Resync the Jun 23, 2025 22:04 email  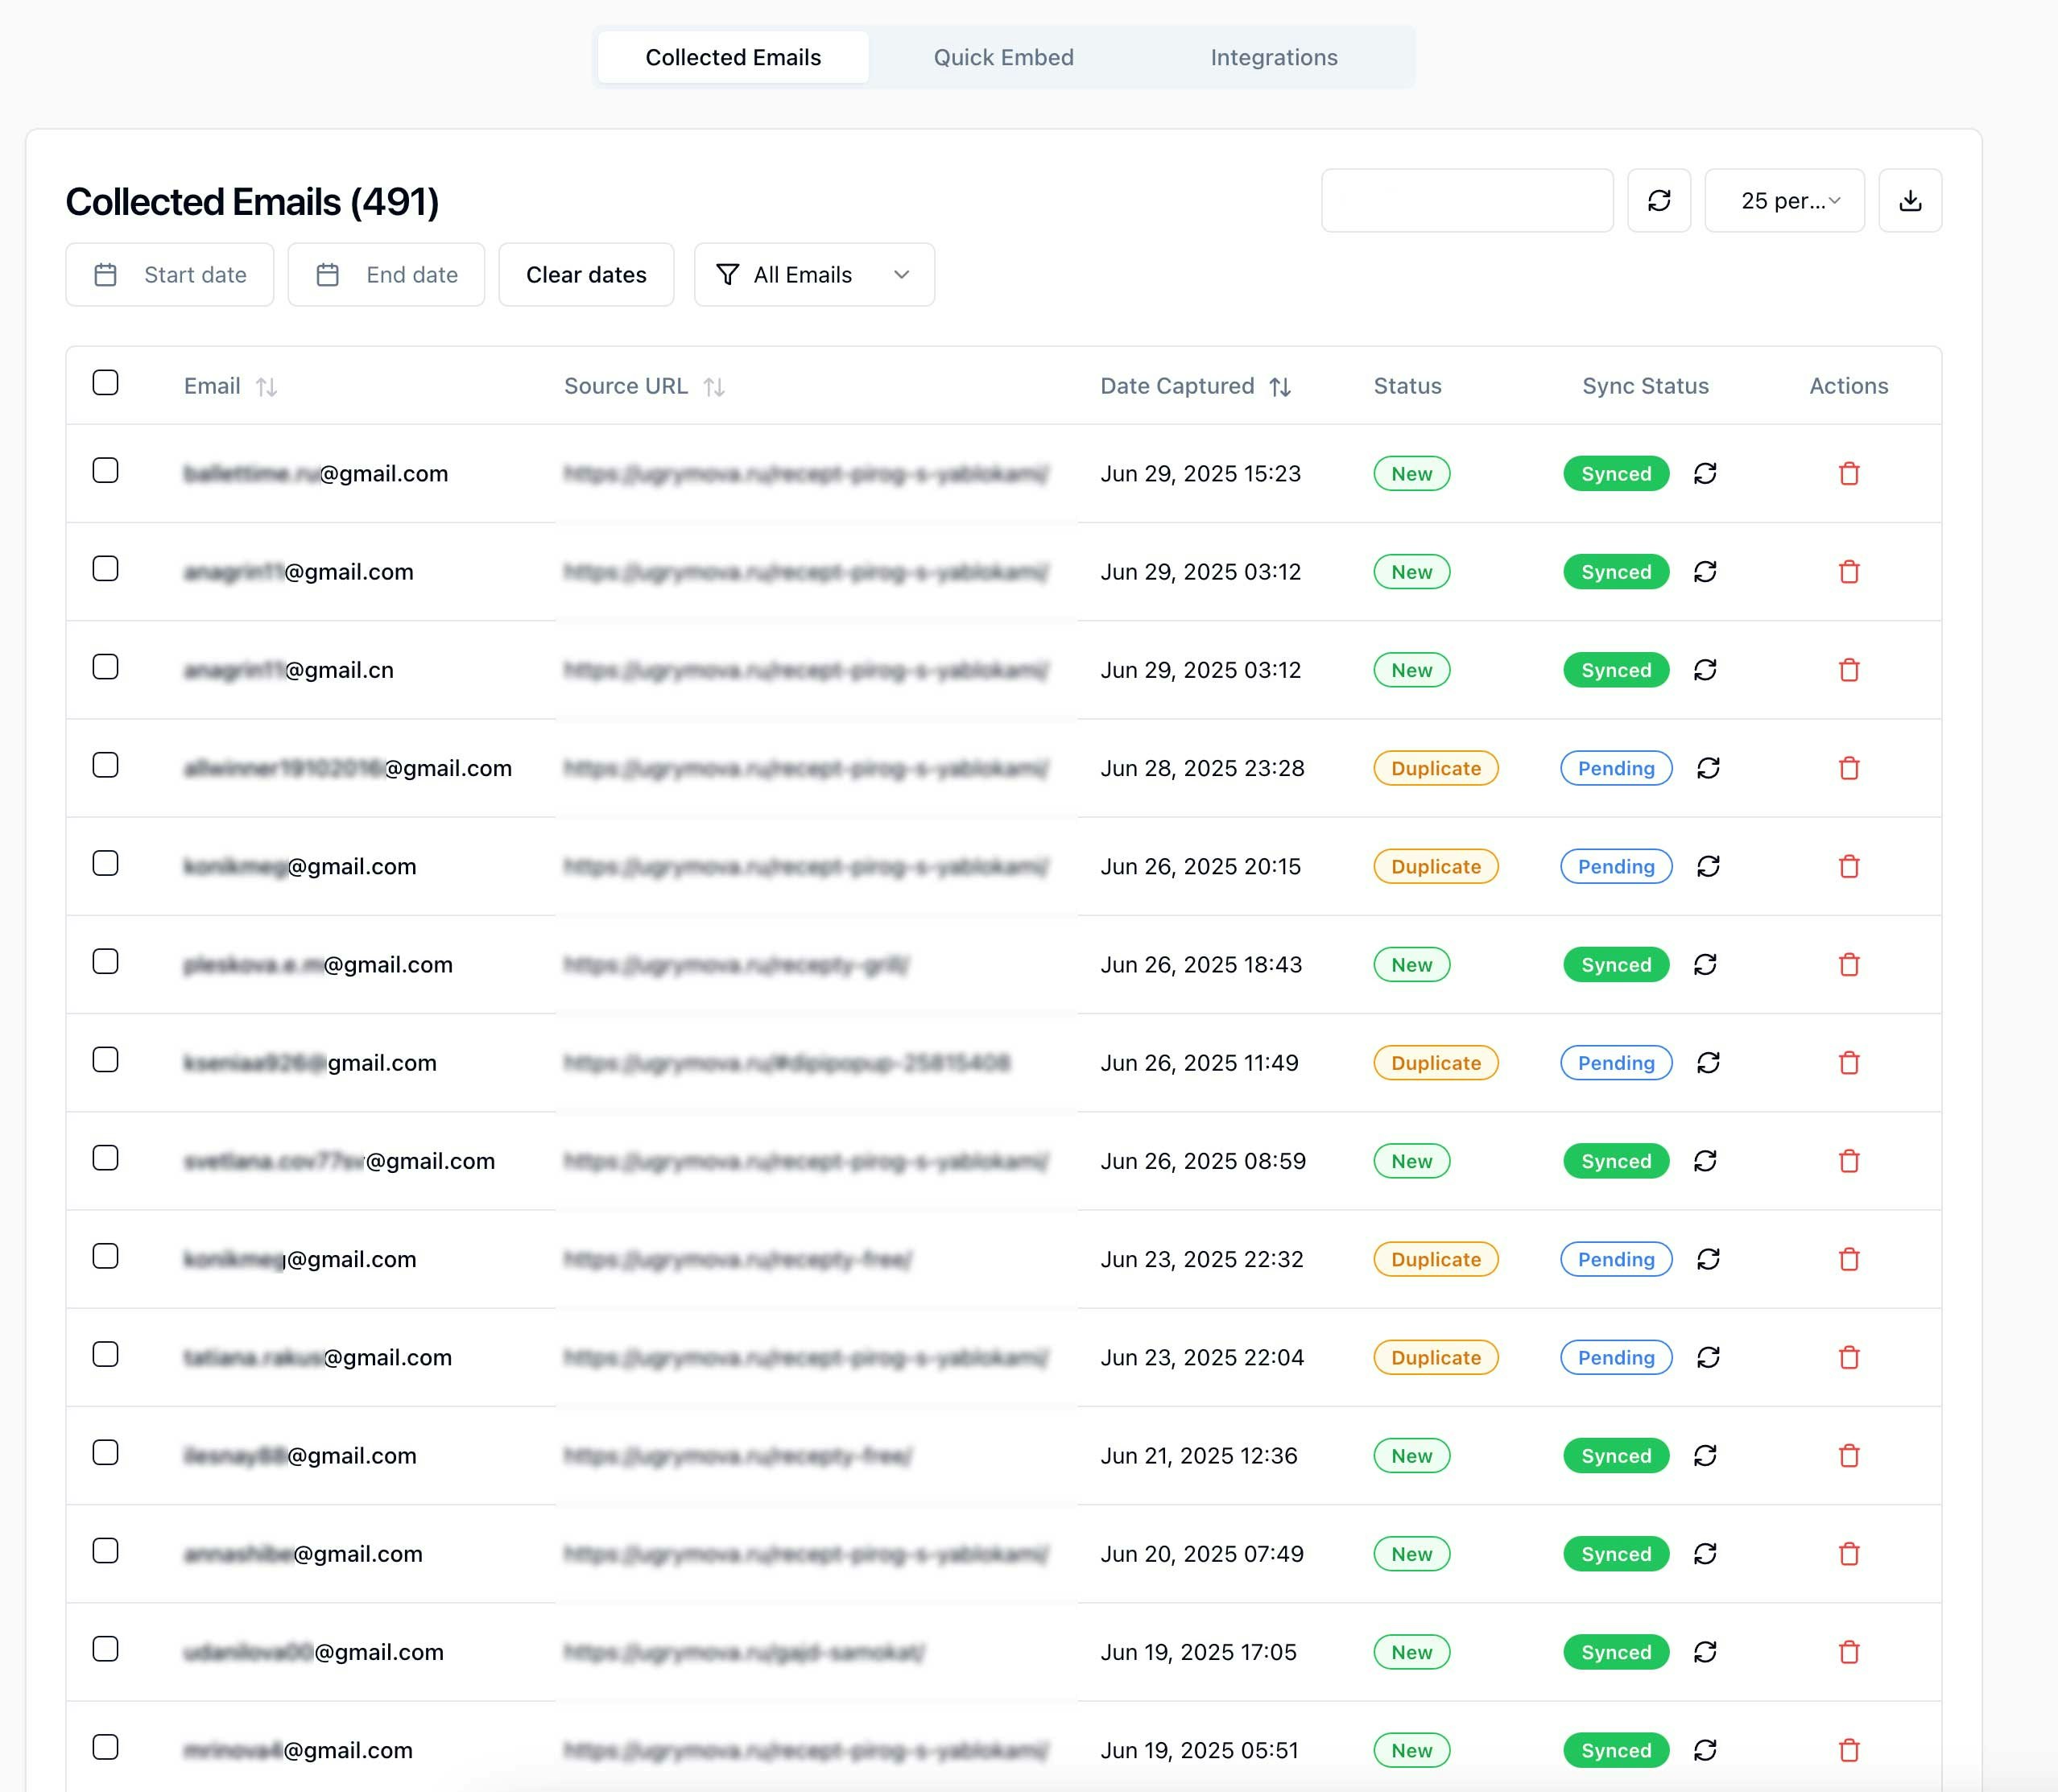(x=1708, y=1357)
